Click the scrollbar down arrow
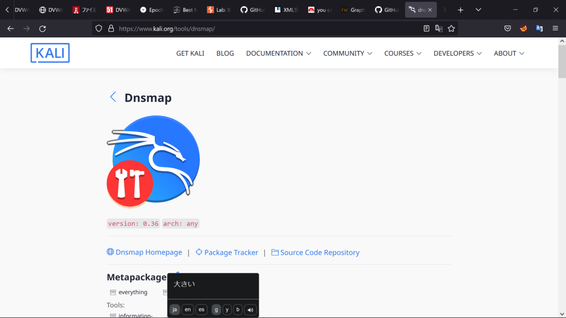Image resolution: width=566 pixels, height=318 pixels. tap(562, 314)
